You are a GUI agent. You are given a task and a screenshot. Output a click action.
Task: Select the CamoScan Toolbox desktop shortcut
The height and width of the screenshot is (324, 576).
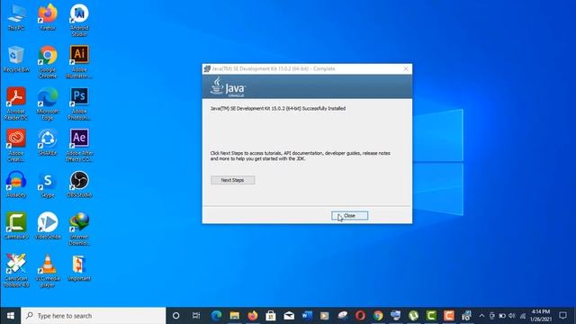pos(16,271)
